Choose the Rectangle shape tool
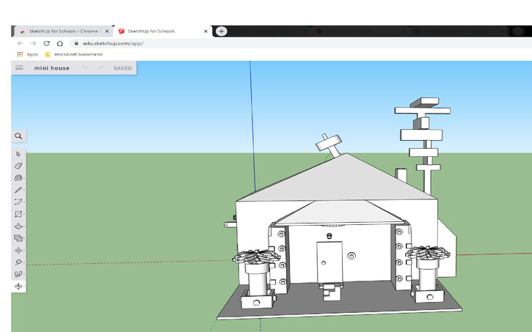 (x=19, y=214)
